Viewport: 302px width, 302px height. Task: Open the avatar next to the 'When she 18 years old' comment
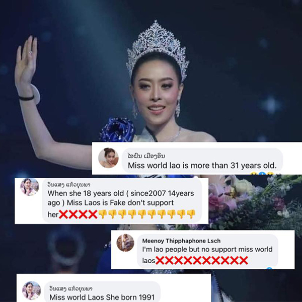pyautogui.click(x=30, y=187)
